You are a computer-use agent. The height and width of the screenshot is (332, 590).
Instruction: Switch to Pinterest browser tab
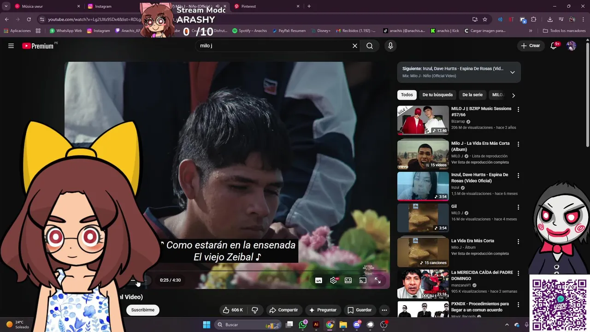point(266,6)
